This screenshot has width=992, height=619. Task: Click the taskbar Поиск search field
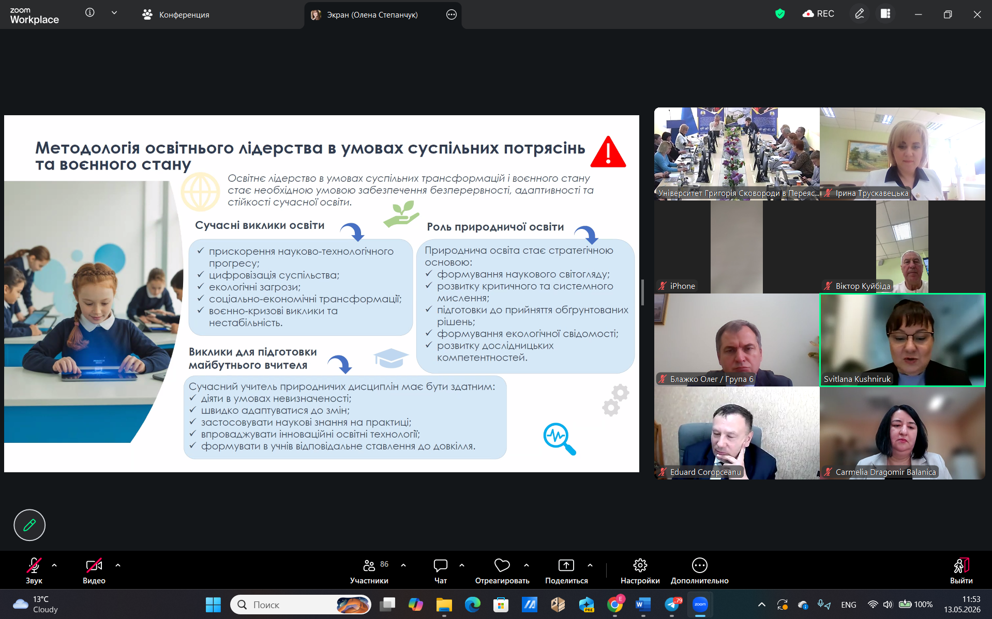click(300, 605)
